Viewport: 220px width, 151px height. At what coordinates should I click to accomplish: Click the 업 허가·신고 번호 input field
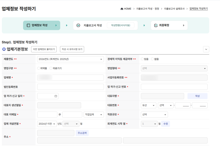[x=174, y=87]
